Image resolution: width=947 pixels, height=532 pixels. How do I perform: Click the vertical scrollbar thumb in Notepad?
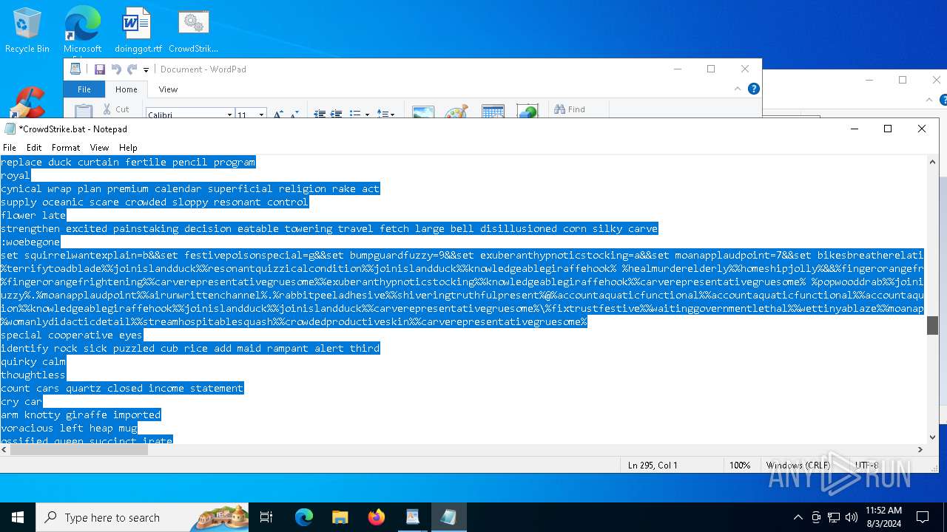click(x=932, y=325)
